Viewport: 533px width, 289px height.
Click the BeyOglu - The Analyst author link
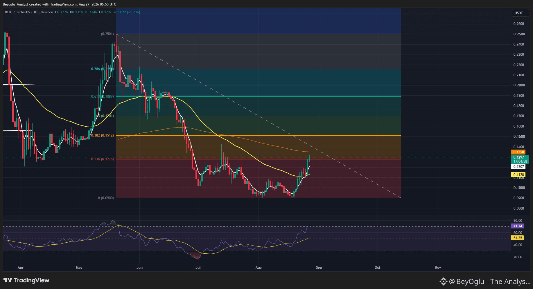pyautogui.click(x=493, y=281)
